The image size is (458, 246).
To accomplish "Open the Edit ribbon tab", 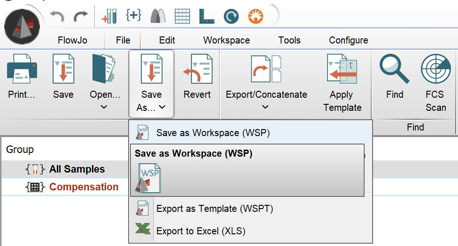I will coord(167,40).
